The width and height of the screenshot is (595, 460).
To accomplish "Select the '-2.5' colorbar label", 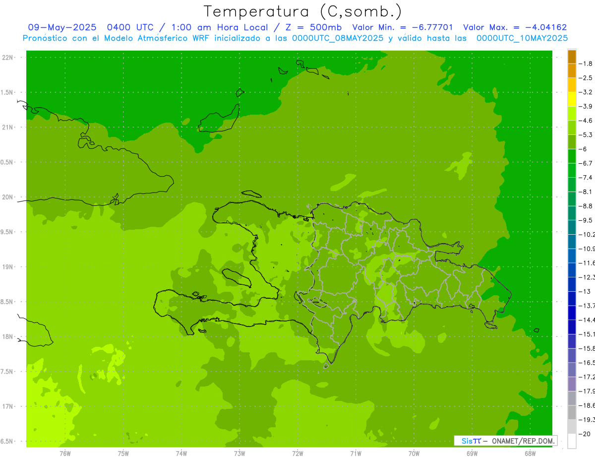I will coord(587,78).
